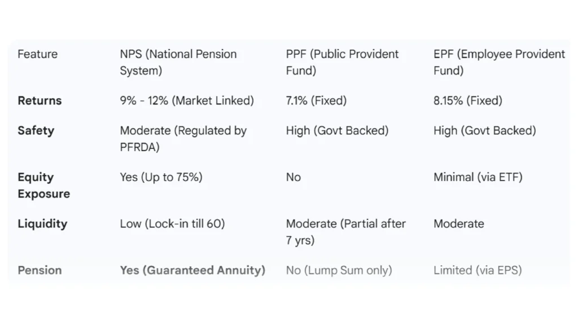Select the Equity Exposure row label
The image size is (578, 325).
click(43, 185)
